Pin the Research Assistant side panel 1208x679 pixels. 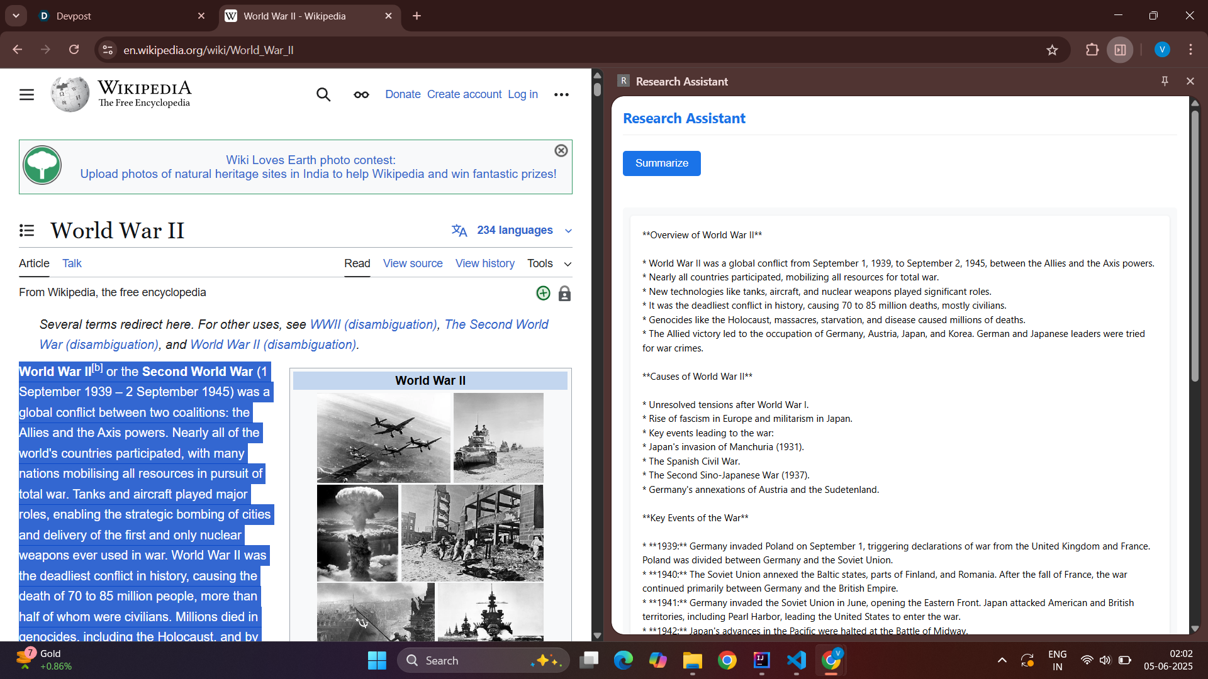[1165, 81]
